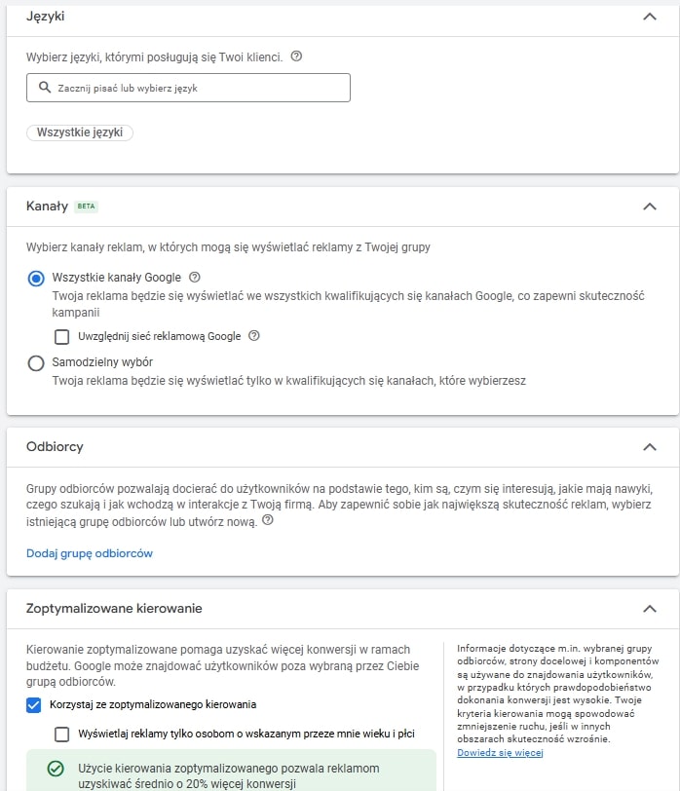Click the green checkmark in the conversion tip

[54, 769]
